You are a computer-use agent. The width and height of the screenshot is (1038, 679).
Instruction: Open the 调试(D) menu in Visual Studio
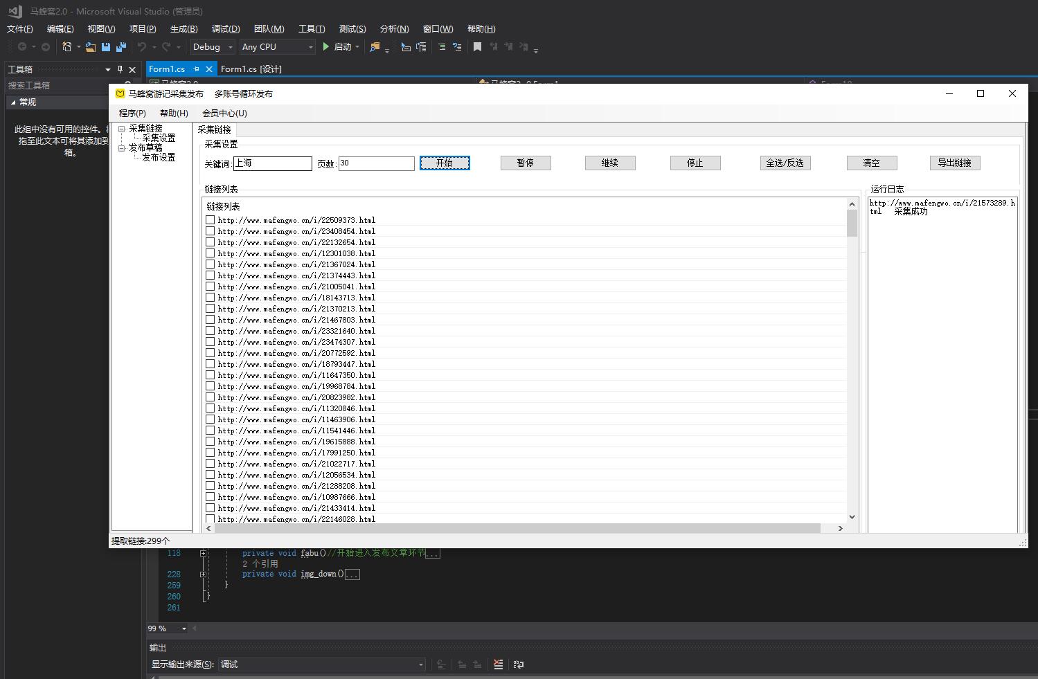tap(226, 28)
